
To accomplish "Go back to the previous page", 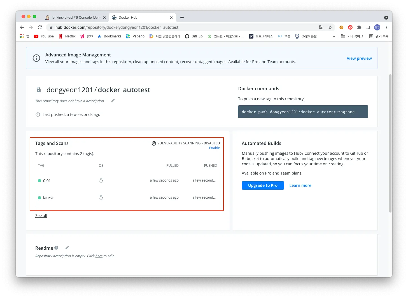I will point(22,27).
